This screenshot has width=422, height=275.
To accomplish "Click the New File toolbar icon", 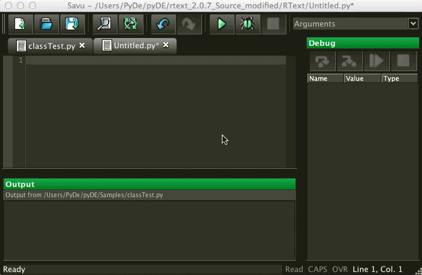I will click(x=20, y=24).
